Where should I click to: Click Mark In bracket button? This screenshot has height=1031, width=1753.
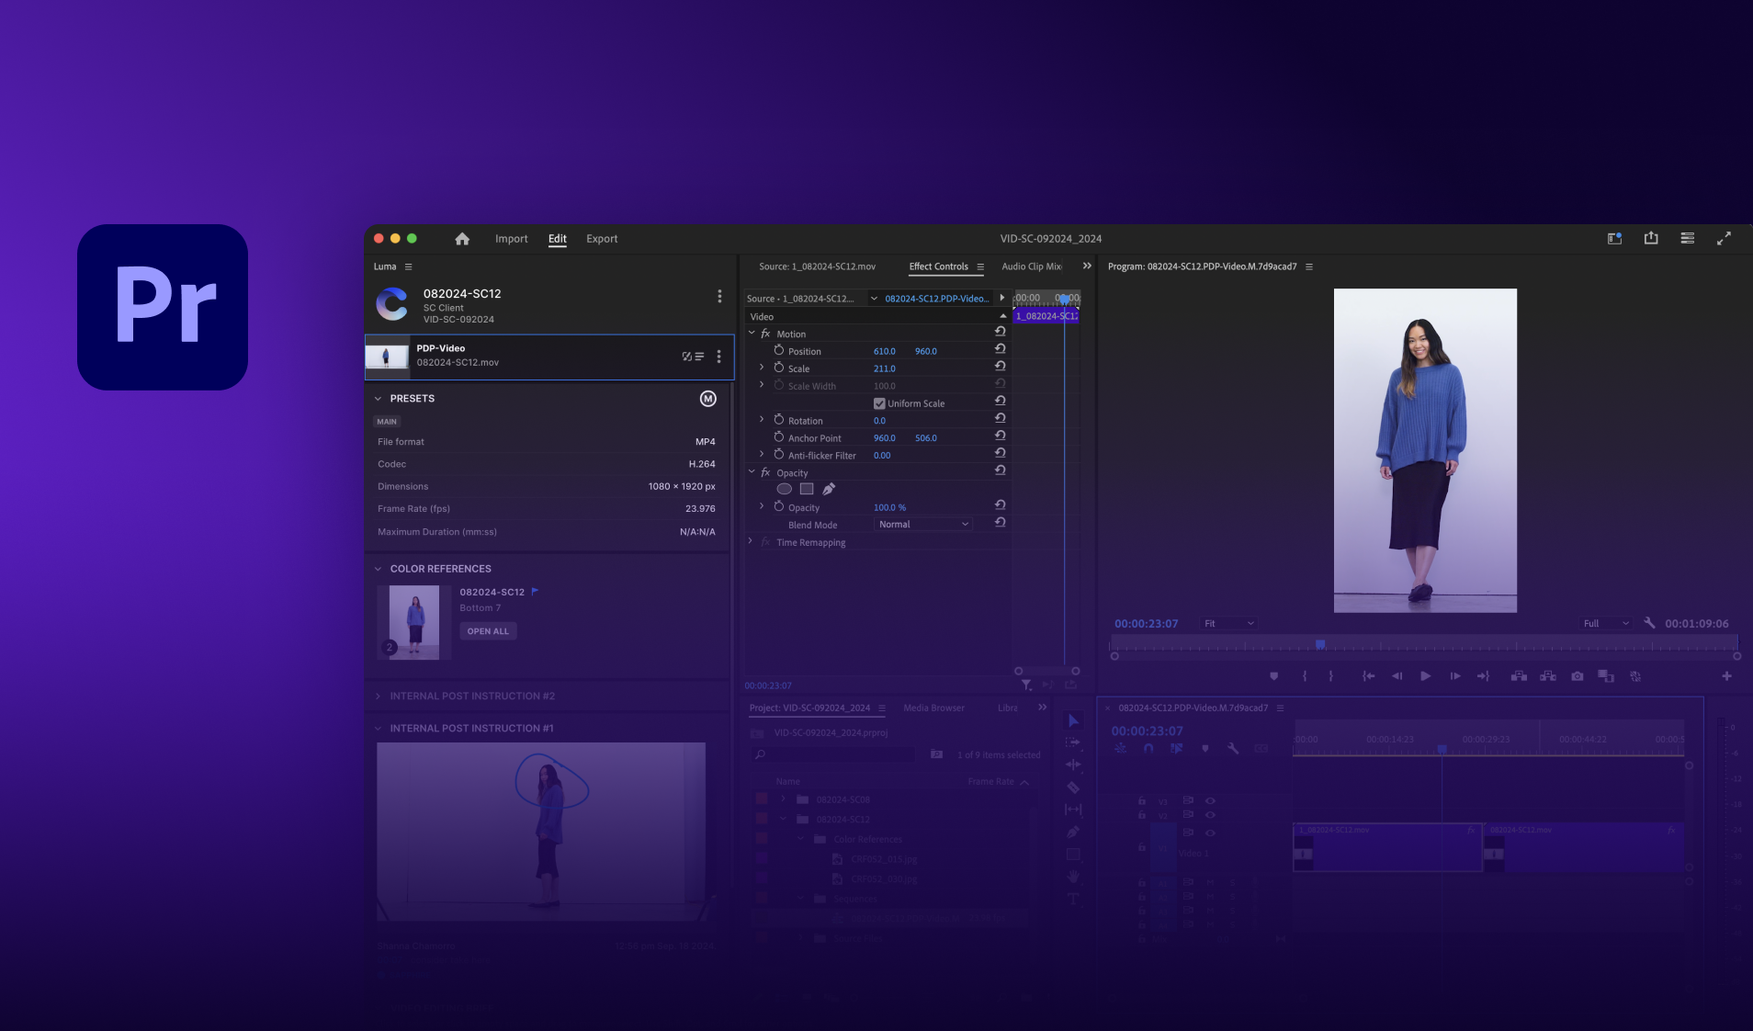tap(1305, 676)
